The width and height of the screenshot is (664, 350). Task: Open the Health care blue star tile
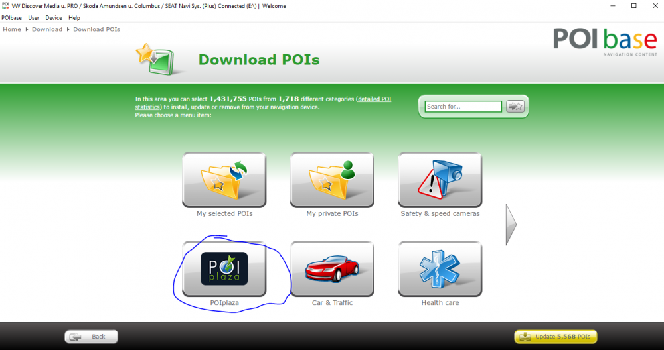[440, 269]
